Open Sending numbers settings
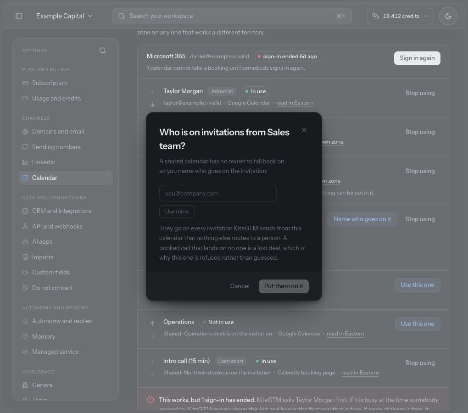Image resolution: width=468 pixels, height=413 pixels. point(65,147)
